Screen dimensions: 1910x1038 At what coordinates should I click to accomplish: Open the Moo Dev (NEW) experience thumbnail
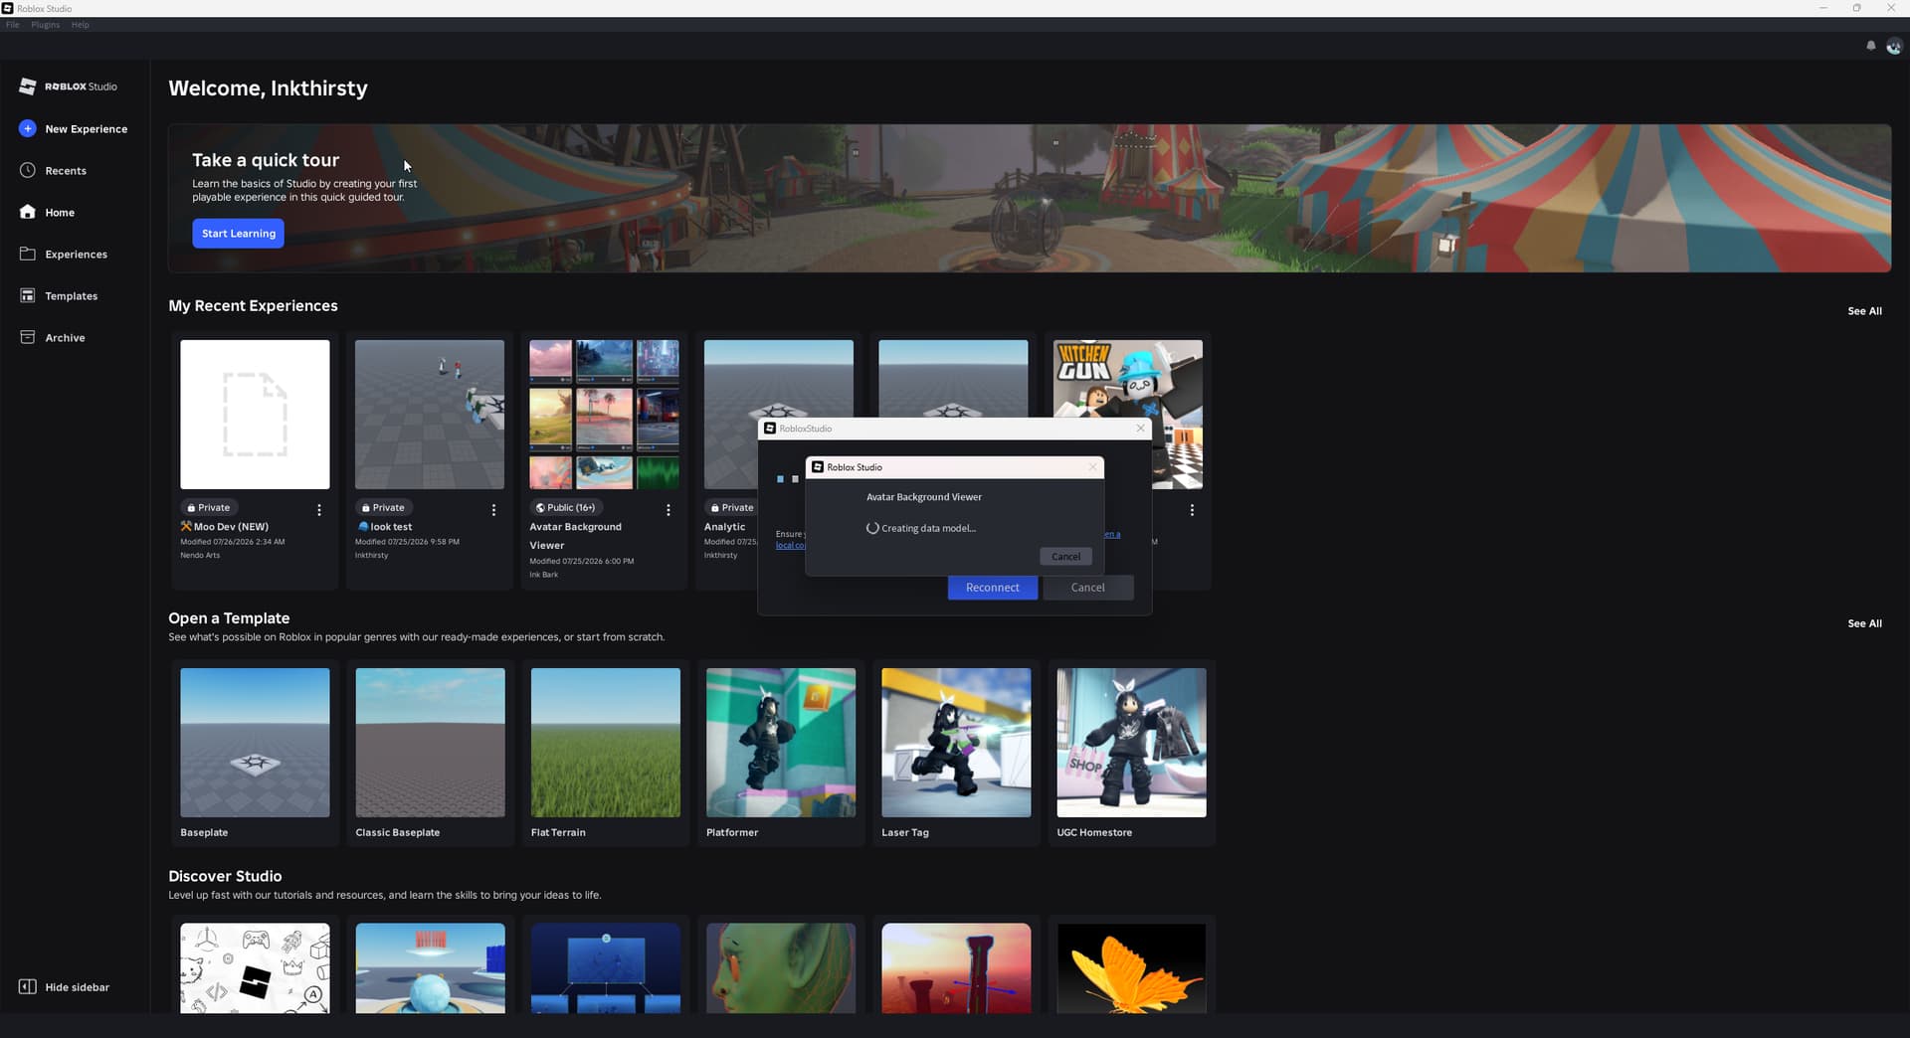255,415
